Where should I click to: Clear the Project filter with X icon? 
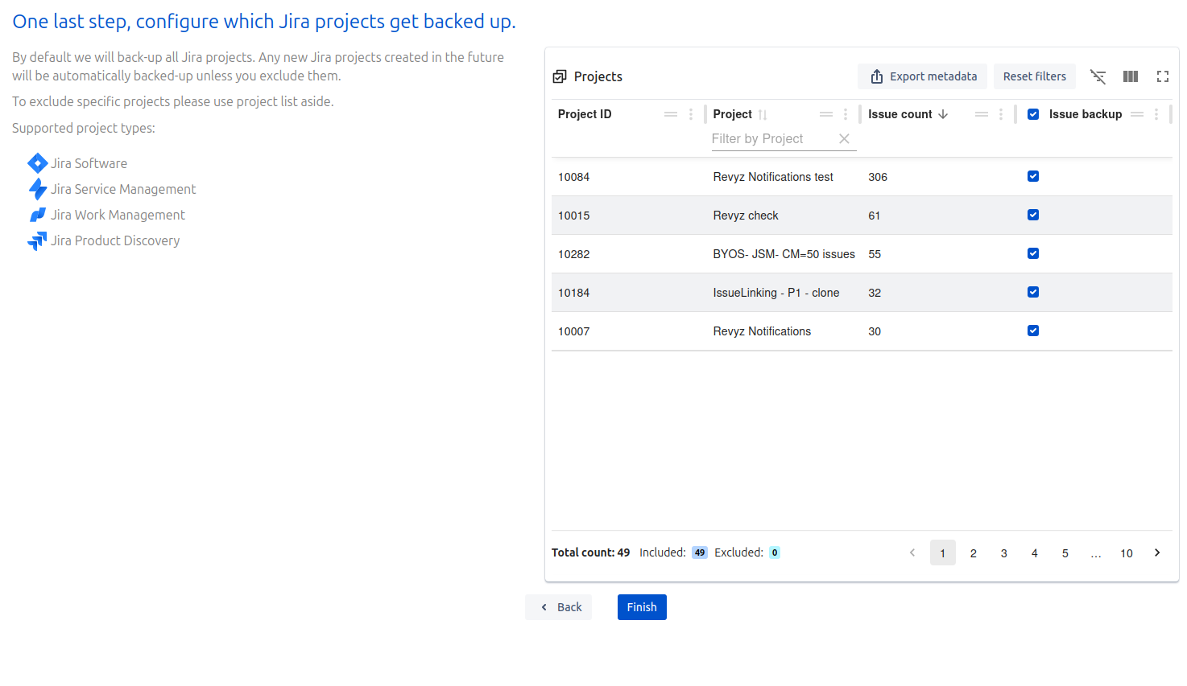point(844,139)
